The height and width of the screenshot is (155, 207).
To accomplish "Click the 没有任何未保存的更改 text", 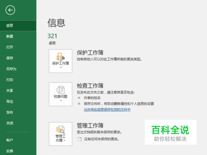I will [x=101, y=139].
